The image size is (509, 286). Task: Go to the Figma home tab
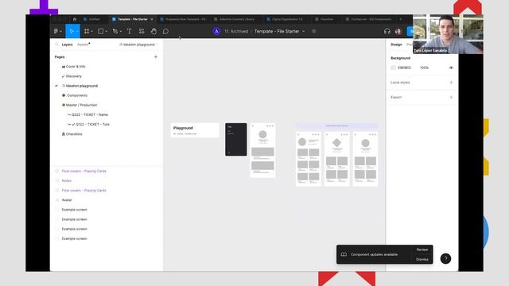click(74, 19)
